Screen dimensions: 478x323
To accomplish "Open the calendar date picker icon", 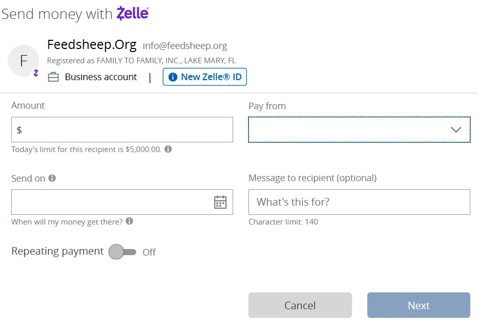I will tap(220, 202).
